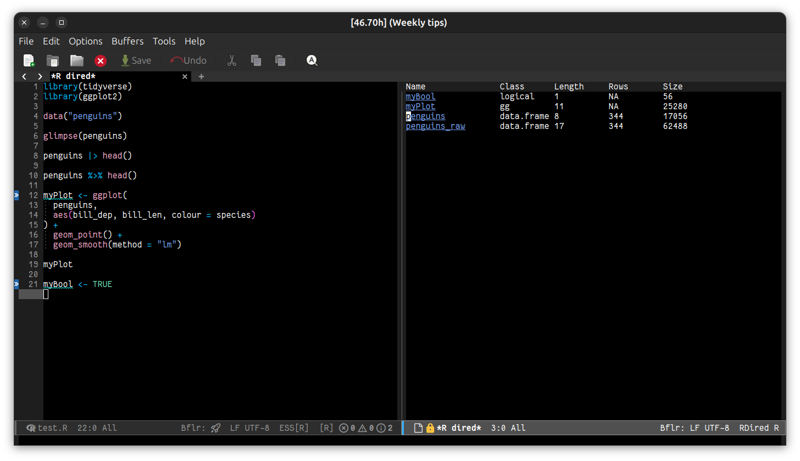Click the Open File toolbar icon
Viewport: 800px width, 461px height.
53,60
